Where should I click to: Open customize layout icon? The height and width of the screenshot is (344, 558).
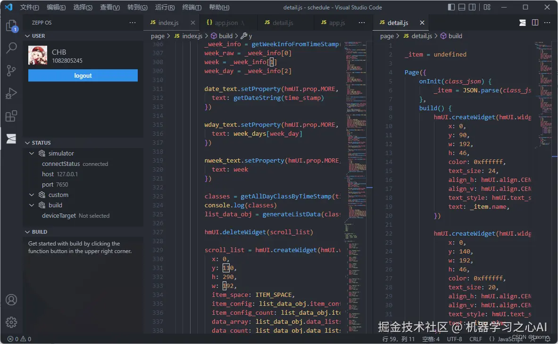pyautogui.click(x=487, y=7)
